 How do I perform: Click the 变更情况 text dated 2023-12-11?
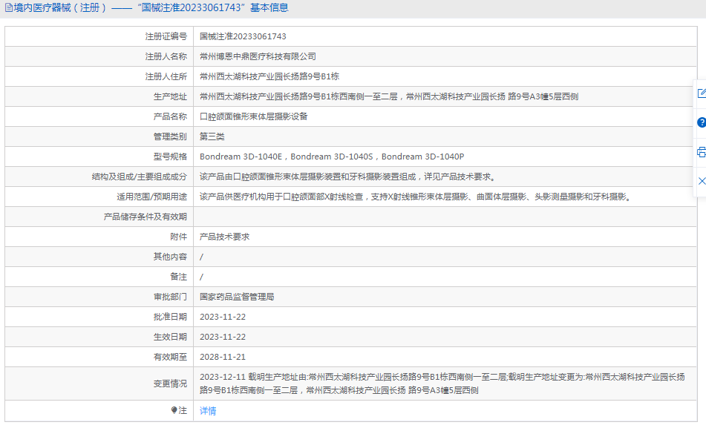(442, 383)
